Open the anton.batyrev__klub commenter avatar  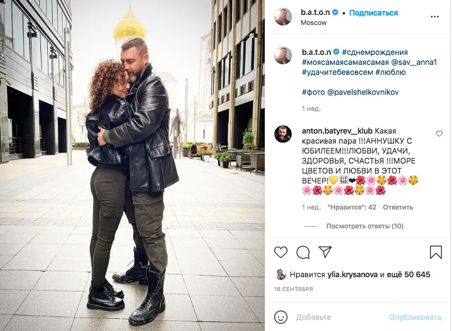[x=283, y=134]
